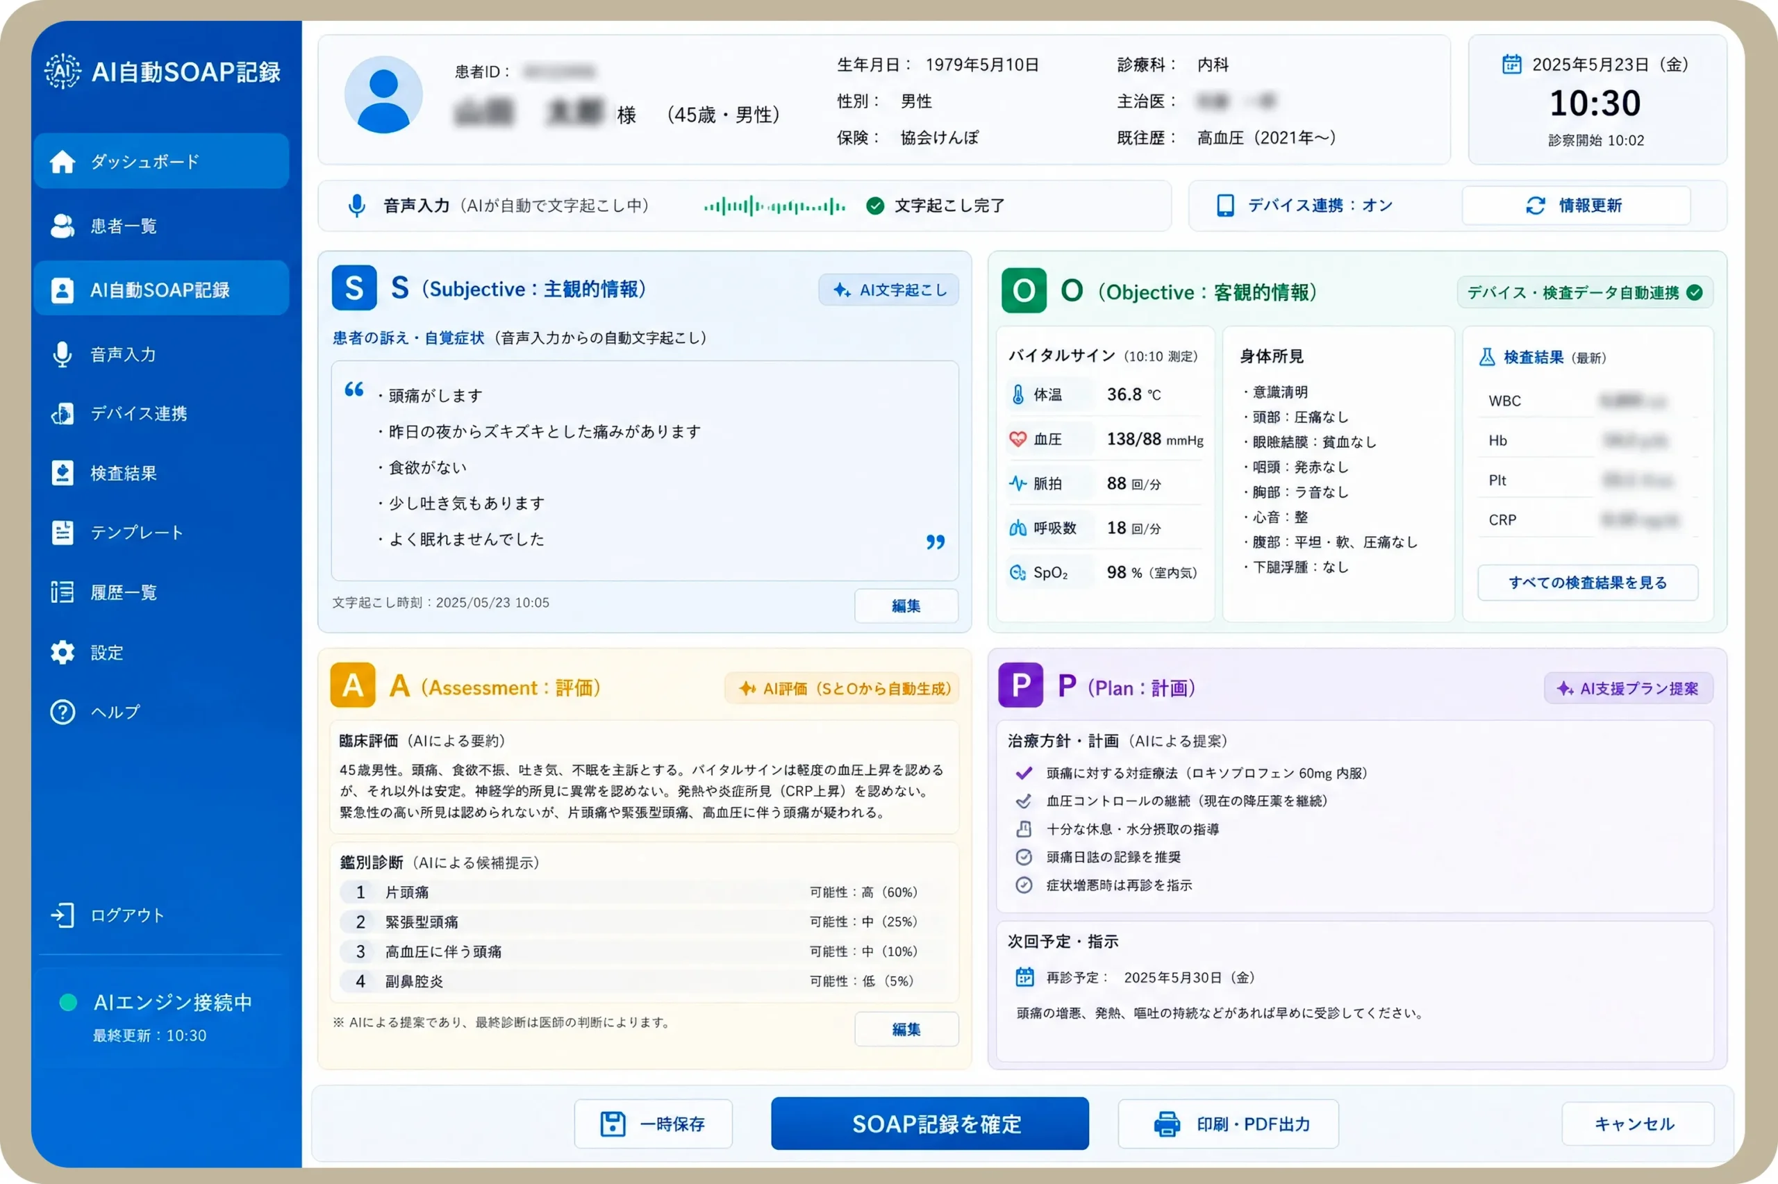
Task: Click the microphone icon beside 音声入力 banner
Action: point(356,206)
